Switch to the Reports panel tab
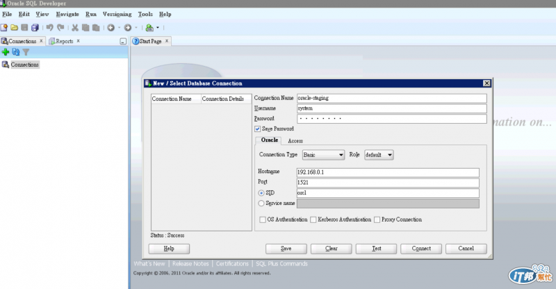556x289 pixels. click(x=64, y=41)
